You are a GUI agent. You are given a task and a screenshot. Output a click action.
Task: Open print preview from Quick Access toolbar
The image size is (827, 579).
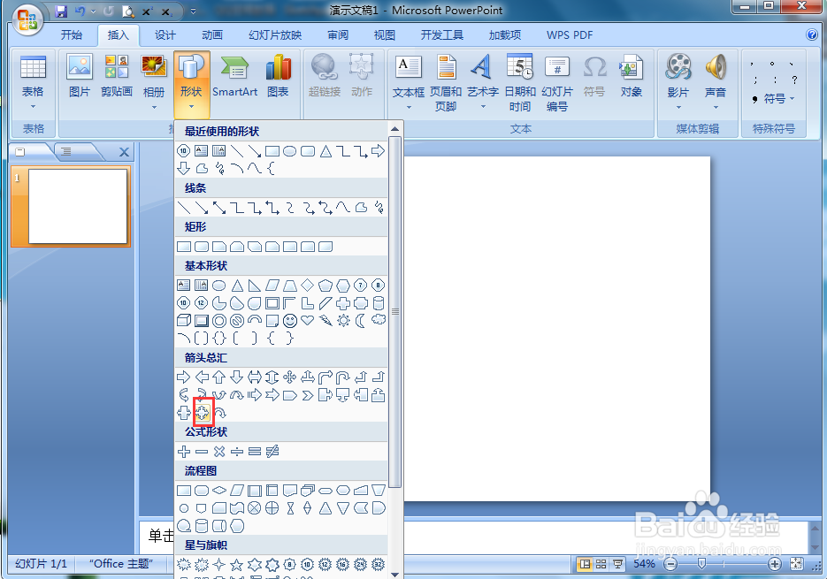tap(128, 11)
